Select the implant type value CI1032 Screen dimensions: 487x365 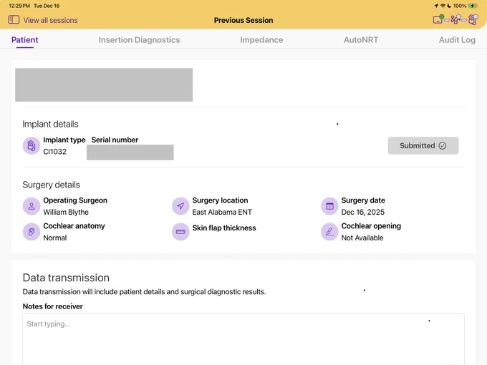pyautogui.click(x=54, y=152)
